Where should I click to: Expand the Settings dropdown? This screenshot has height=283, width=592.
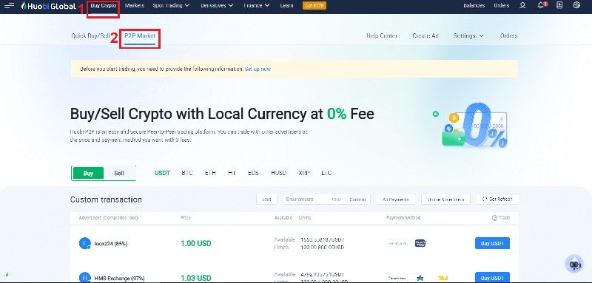point(468,35)
